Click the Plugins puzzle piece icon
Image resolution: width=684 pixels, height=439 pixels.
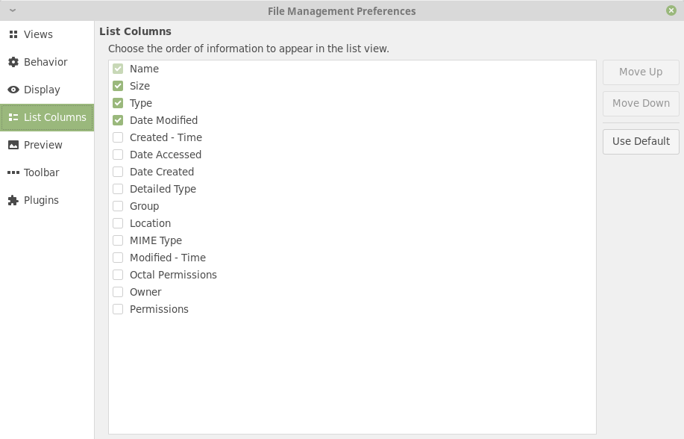(x=13, y=200)
